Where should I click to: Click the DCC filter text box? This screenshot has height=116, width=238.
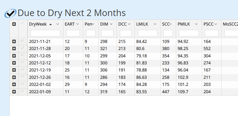click(126, 33)
